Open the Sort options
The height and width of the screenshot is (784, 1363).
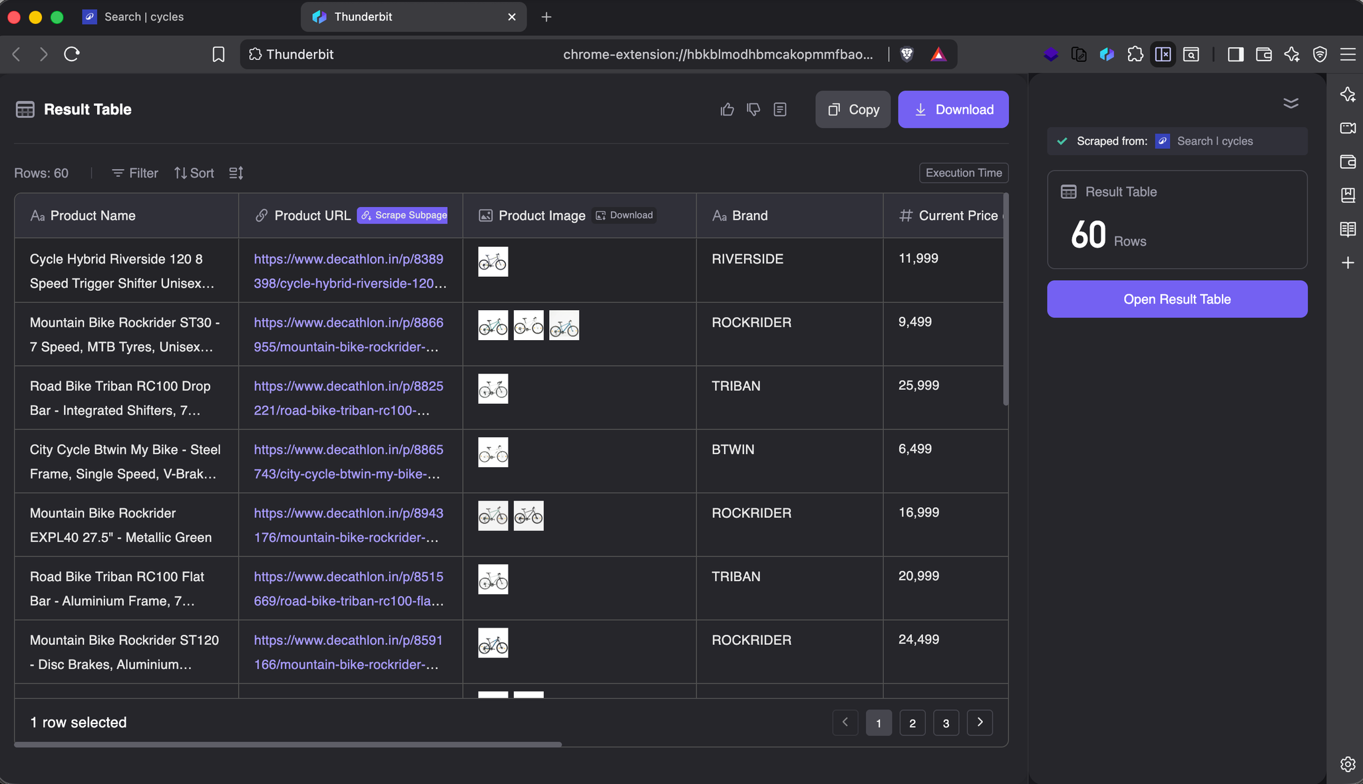pyautogui.click(x=194, y=173)
